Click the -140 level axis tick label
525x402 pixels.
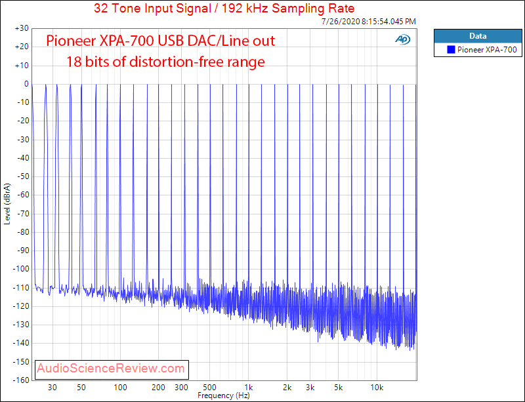pyautogui.click(x=21, y=343)
